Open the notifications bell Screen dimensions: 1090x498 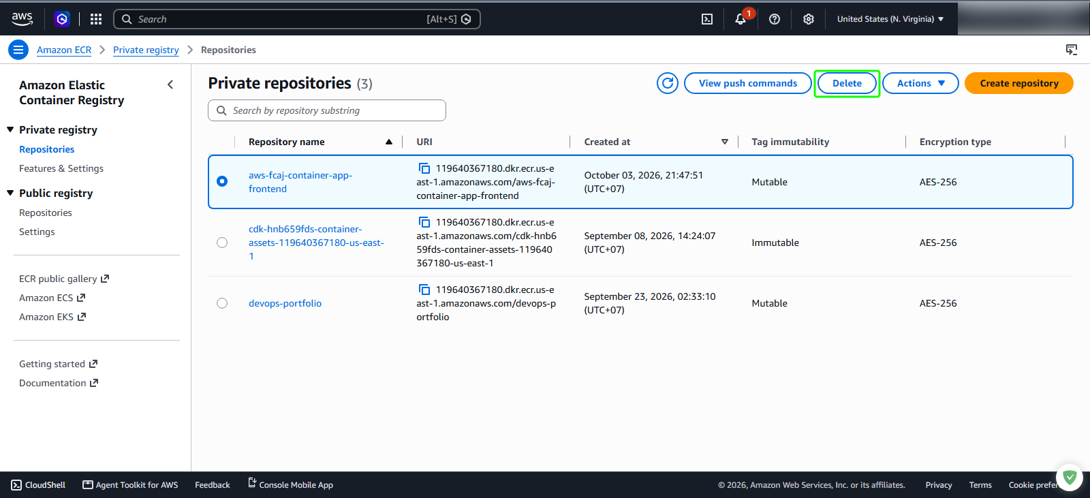[x=741, y=19]
